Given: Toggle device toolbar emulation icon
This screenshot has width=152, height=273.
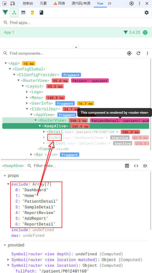Looking at the screenshot, I should coord(13,3).
